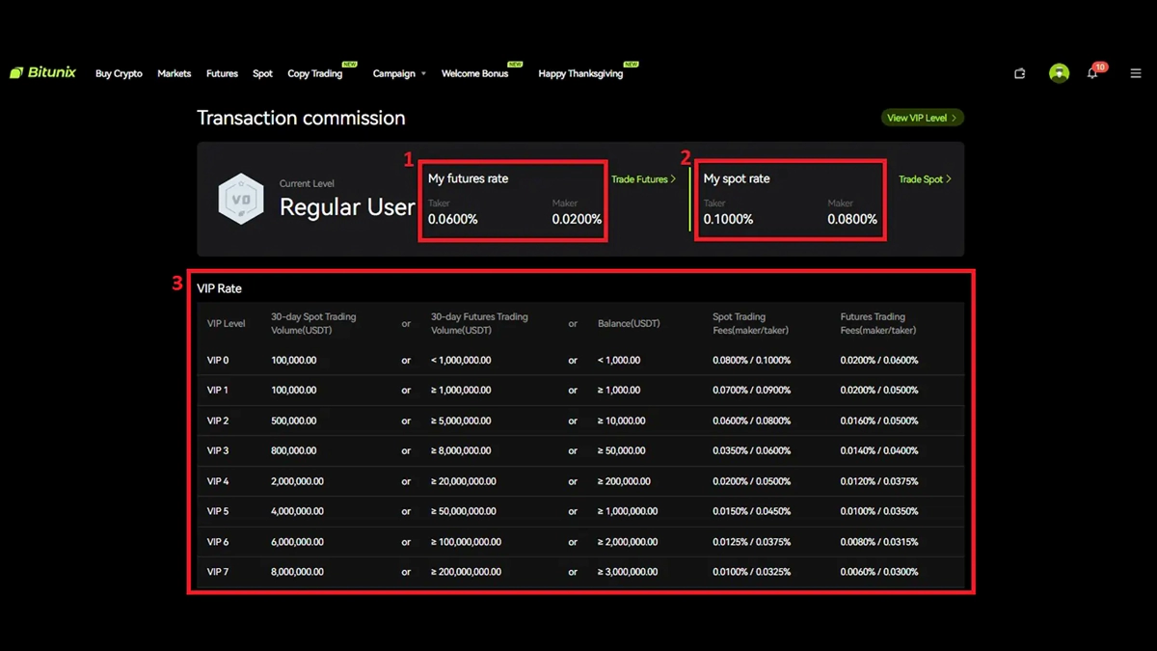Screen dimensions: 1157x651
Task: Select the VIP 3 table row
Action: tap(578, 450)
